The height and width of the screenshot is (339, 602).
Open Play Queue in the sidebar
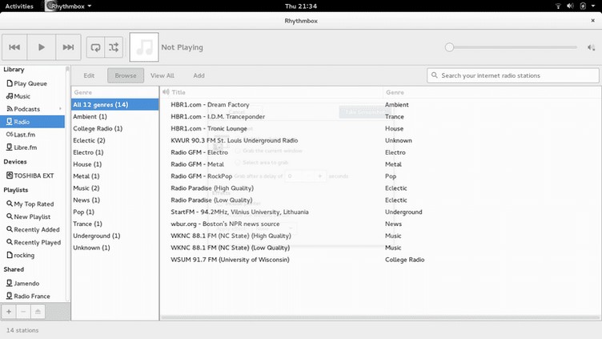coord(32,83)
